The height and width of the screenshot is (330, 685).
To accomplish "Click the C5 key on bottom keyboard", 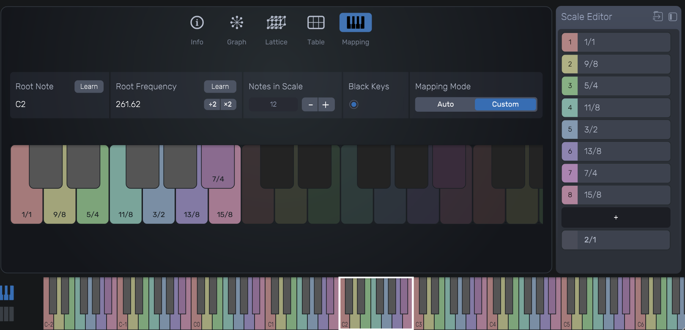I will tap(567, 322).
